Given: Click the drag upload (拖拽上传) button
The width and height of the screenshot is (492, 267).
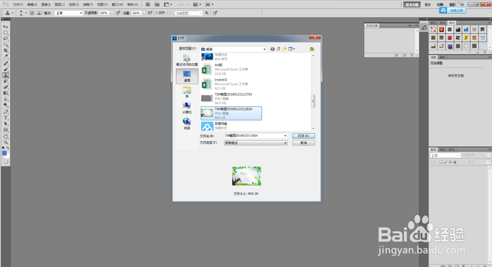Looking at the screenshot, I should coord(456,10).
